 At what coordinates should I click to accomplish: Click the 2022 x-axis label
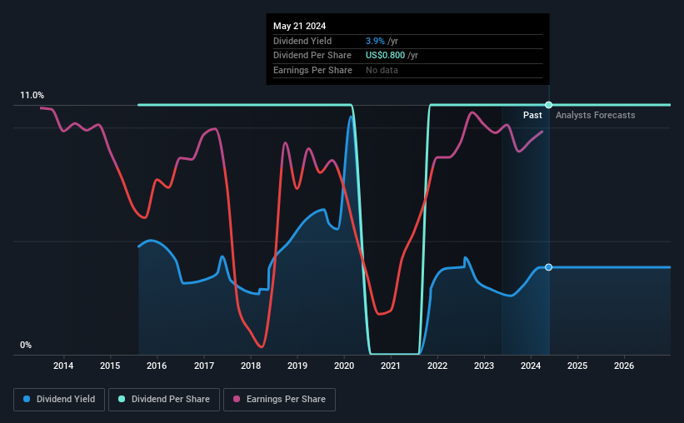tap(437, 366)
